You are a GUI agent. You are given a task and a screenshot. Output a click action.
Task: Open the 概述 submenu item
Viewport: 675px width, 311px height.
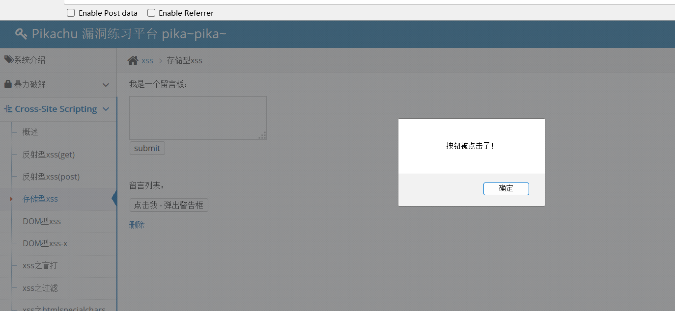pyautogui.click(x=30, y=132)
